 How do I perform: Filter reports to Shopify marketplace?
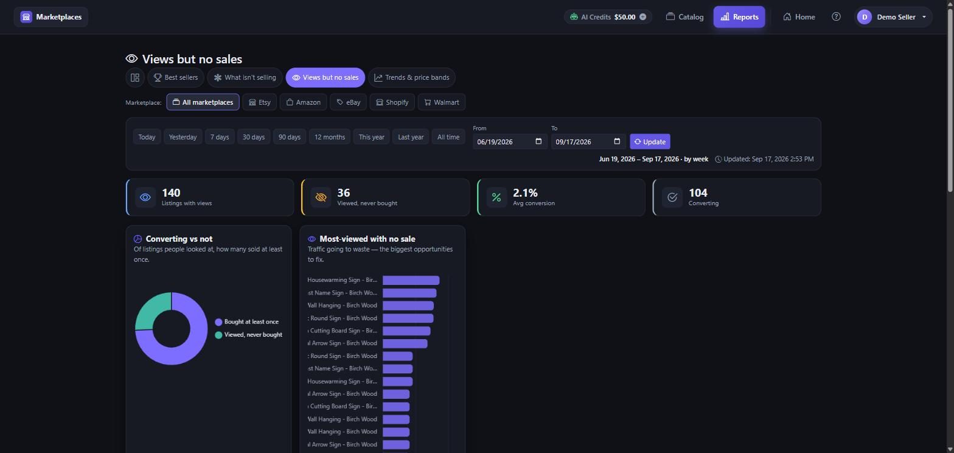click(392, 102)
